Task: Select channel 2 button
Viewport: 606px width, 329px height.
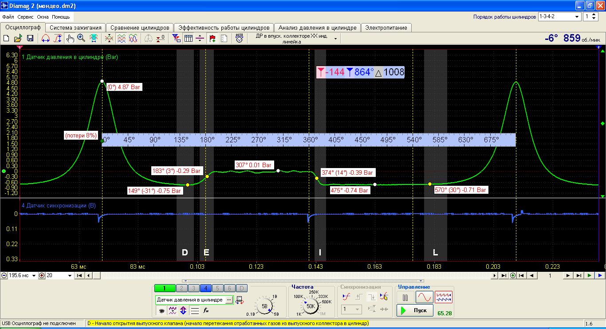Action: 181,288
